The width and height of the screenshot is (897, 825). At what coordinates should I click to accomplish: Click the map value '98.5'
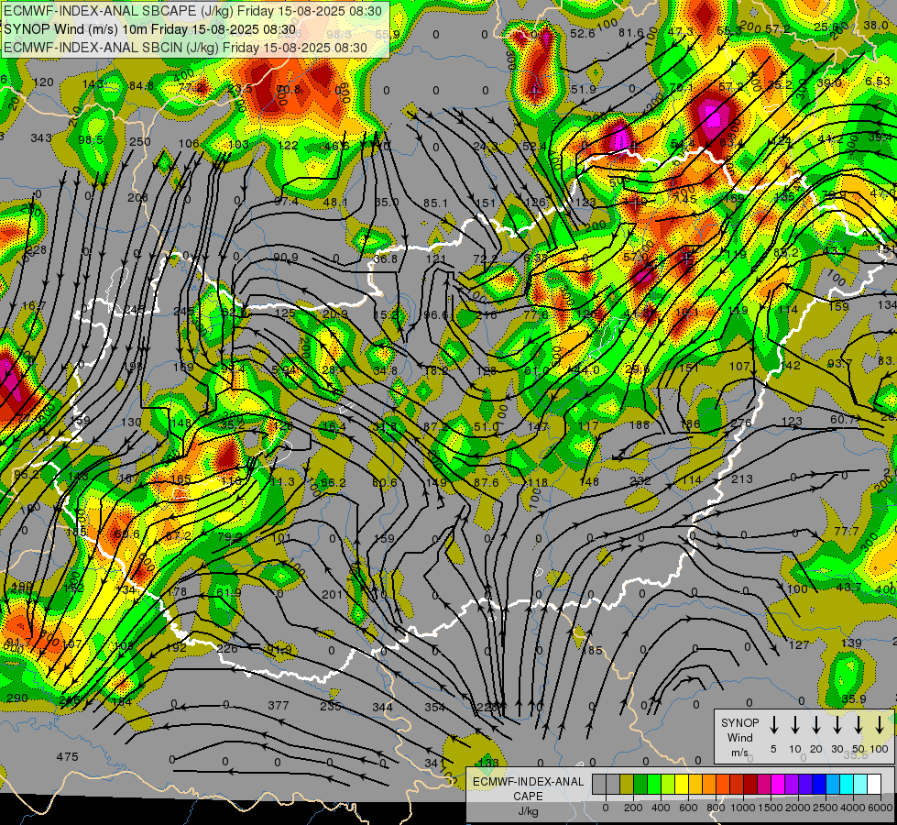point(91,140)
